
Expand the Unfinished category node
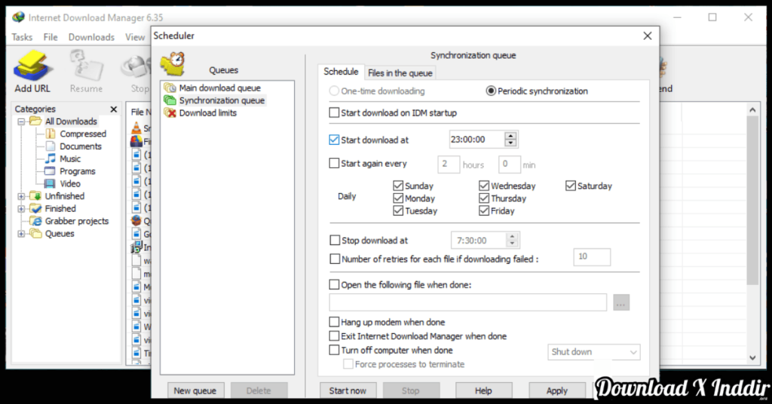click(x=21, y=196)
